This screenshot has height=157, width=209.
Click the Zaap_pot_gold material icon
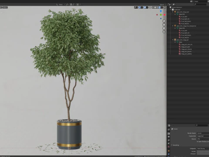[180, 47]
